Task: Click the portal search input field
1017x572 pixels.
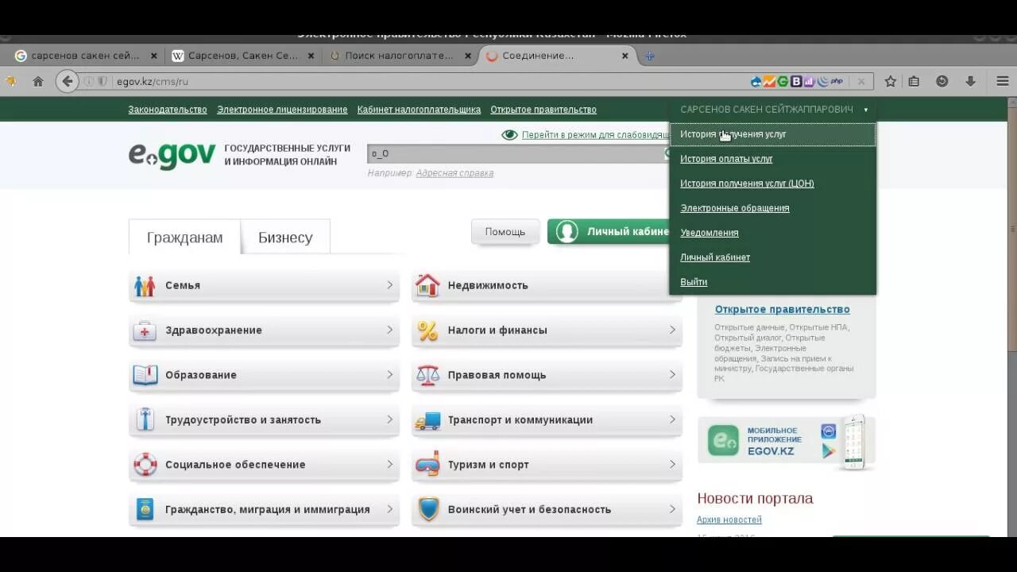Action: 515,154
